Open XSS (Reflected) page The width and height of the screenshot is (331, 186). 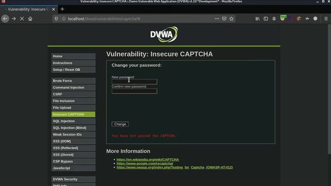point(73,148)
